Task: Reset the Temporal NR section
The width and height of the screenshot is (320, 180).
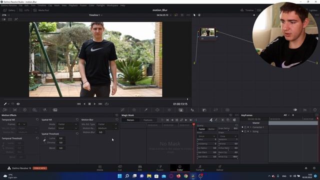Action: [x=37, y=119]
